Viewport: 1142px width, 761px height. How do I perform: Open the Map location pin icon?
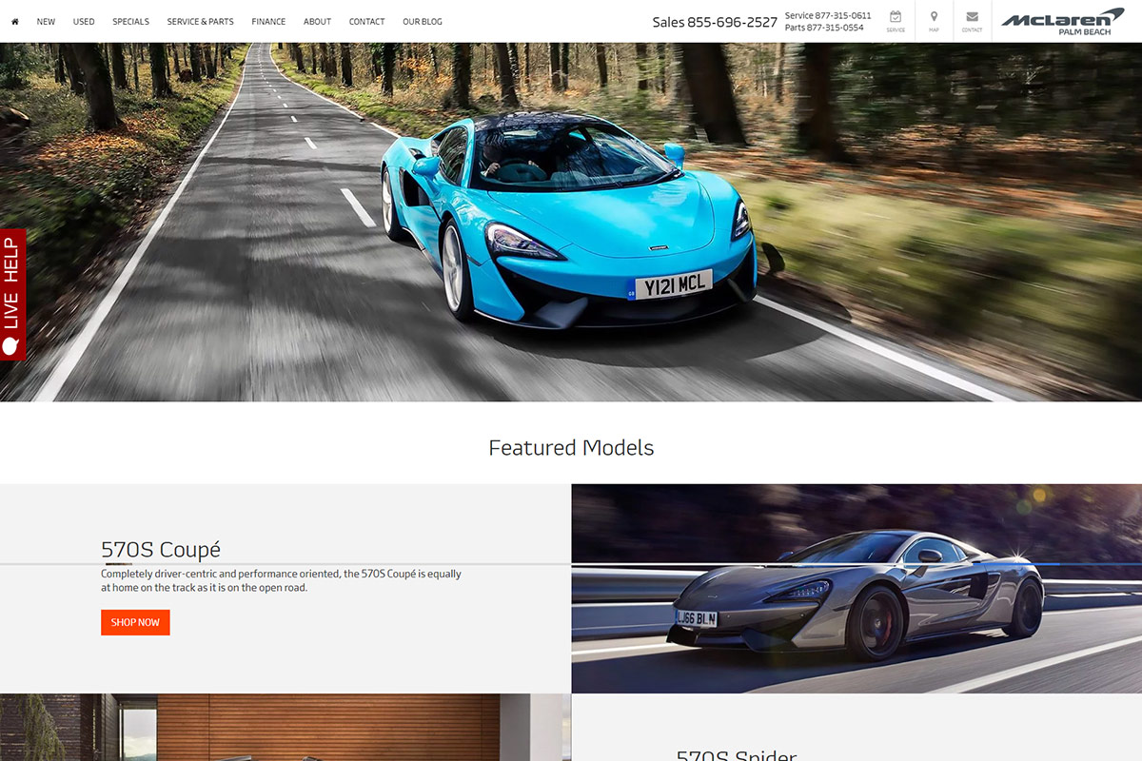coord(934,21)
